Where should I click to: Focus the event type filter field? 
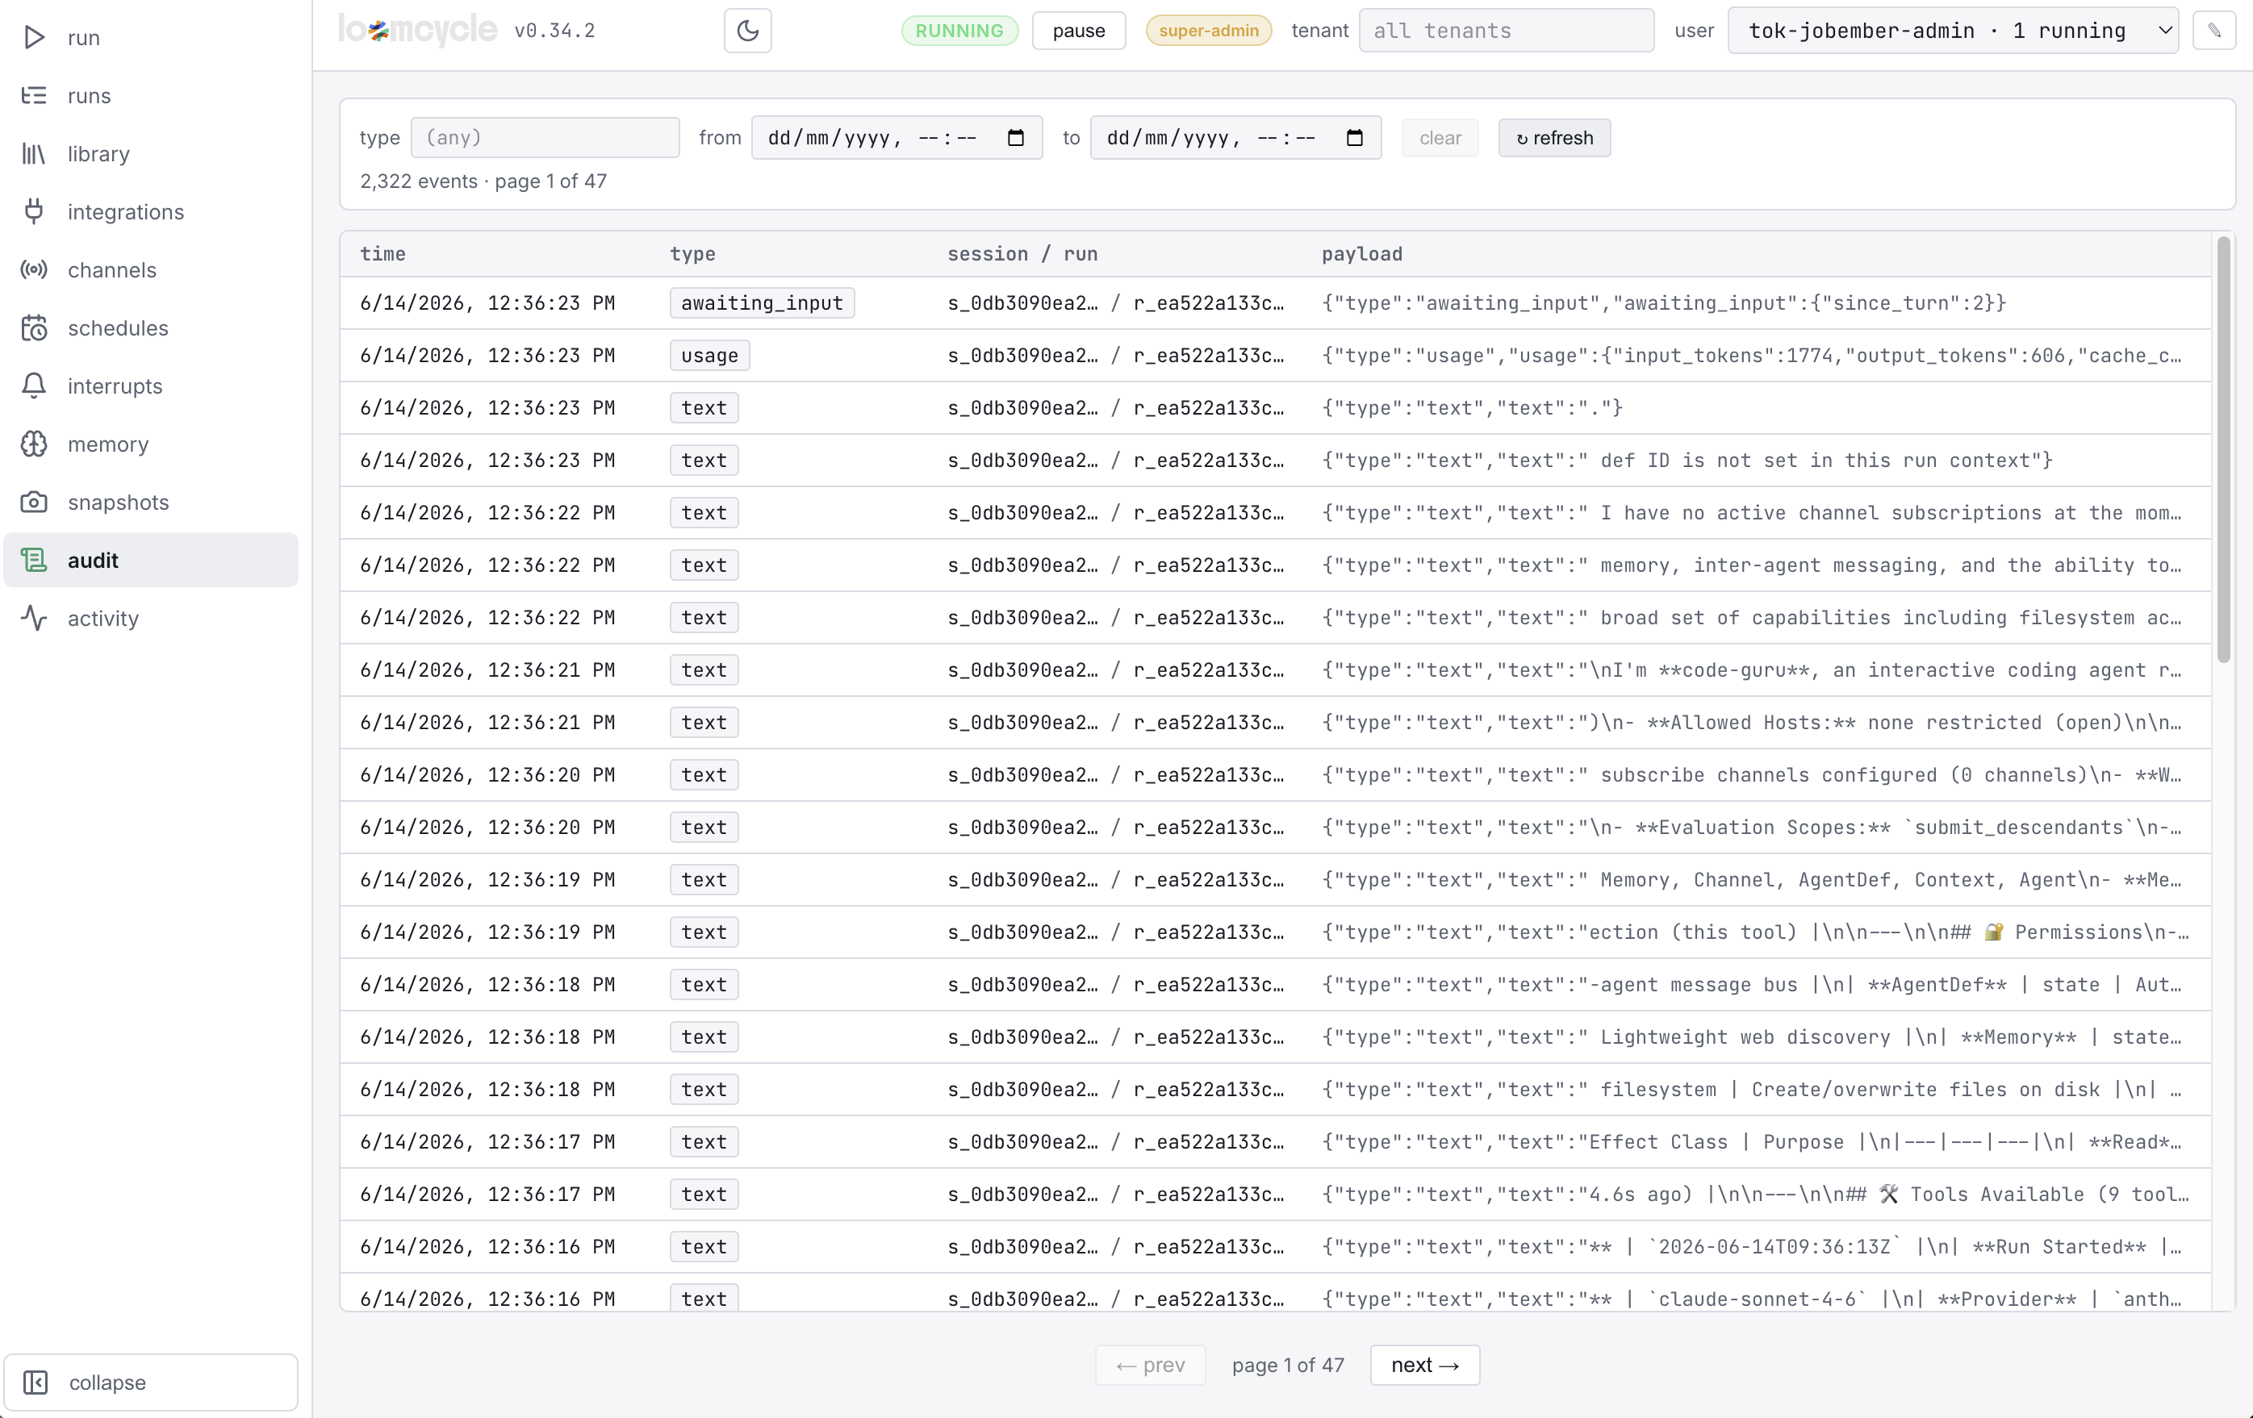pyautogui.click(x=545, y=137)
